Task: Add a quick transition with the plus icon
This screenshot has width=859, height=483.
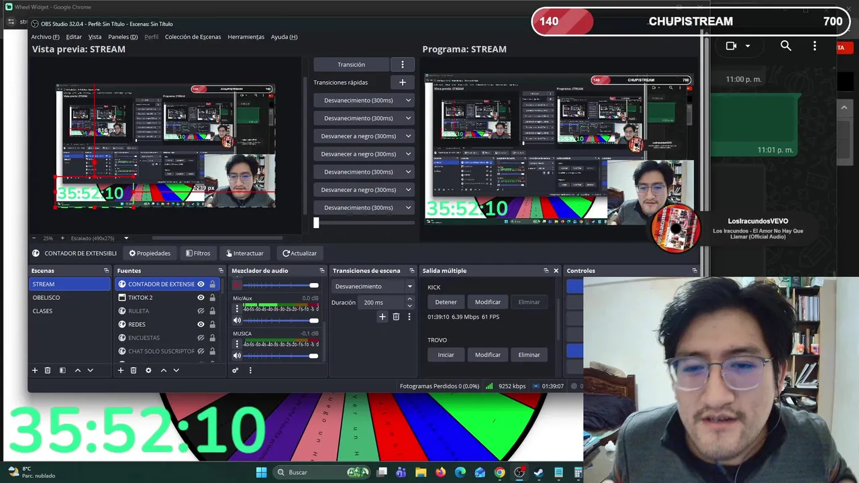Action: (403, 83)
